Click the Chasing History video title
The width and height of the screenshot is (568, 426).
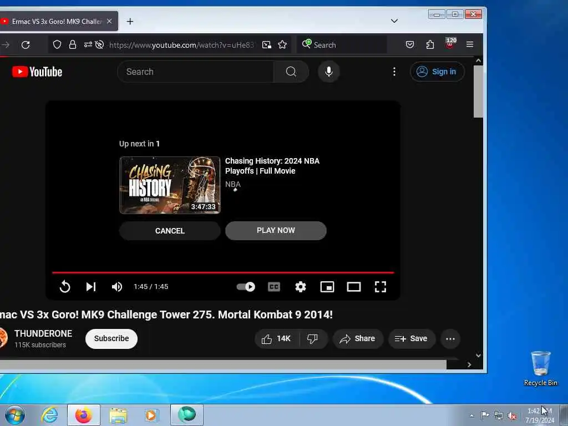(x=272, y=166)
